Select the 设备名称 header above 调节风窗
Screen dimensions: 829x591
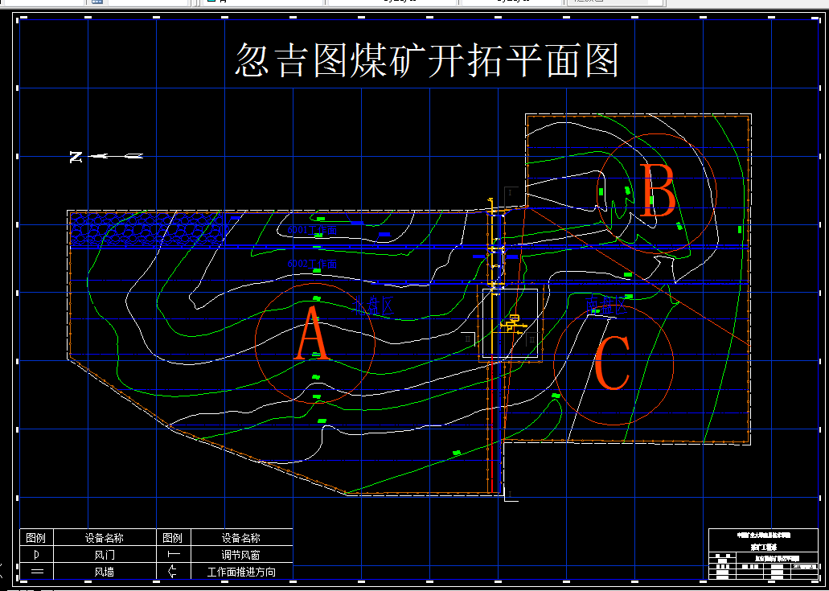click(x=241, y=538)
